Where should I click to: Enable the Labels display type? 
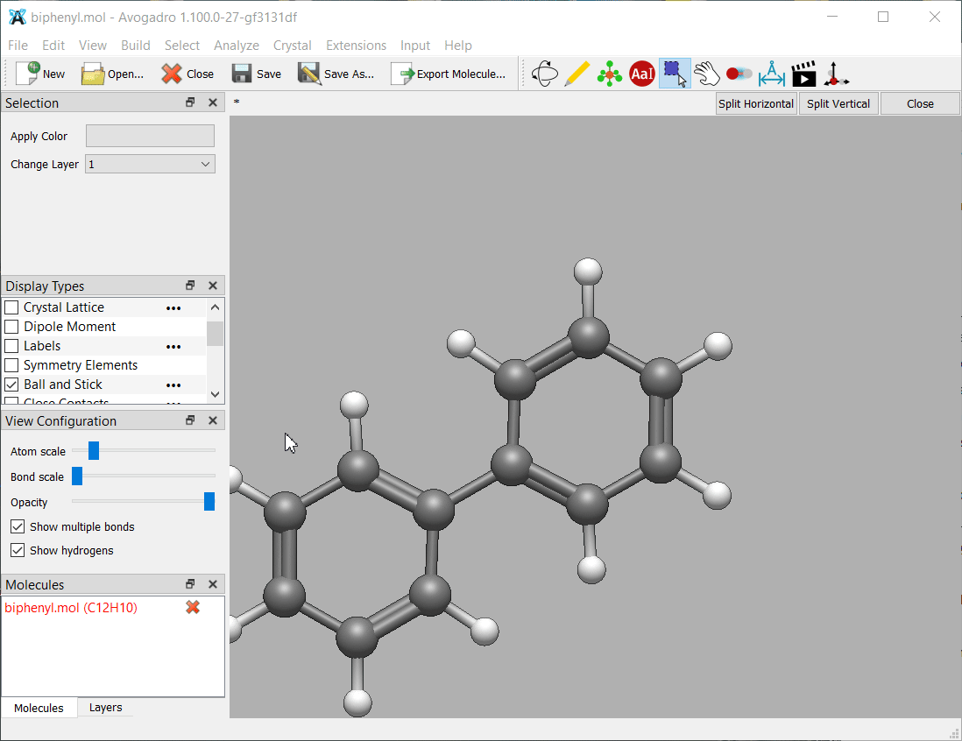11,346
